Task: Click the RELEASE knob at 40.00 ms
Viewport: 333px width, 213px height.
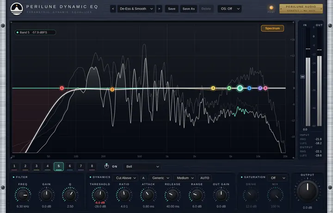Action: (x=173, y=195)
